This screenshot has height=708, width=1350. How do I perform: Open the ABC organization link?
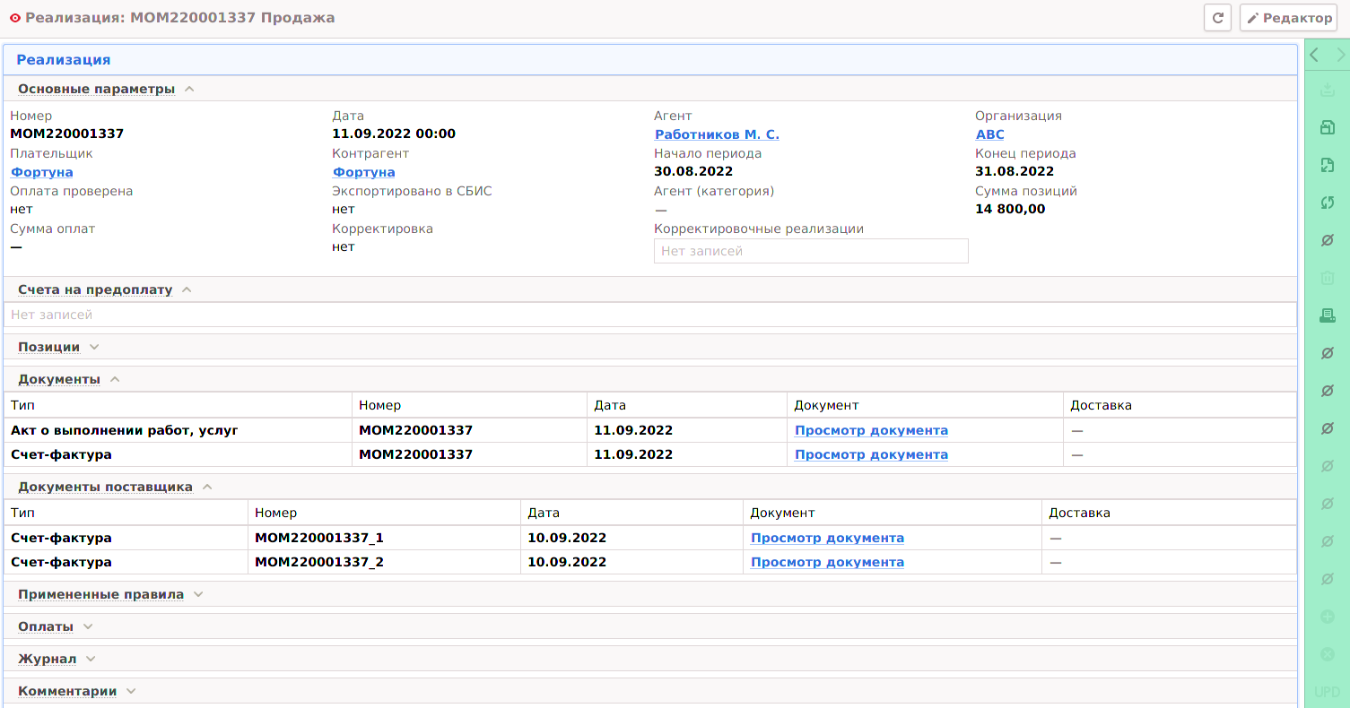tap(989, 134)
